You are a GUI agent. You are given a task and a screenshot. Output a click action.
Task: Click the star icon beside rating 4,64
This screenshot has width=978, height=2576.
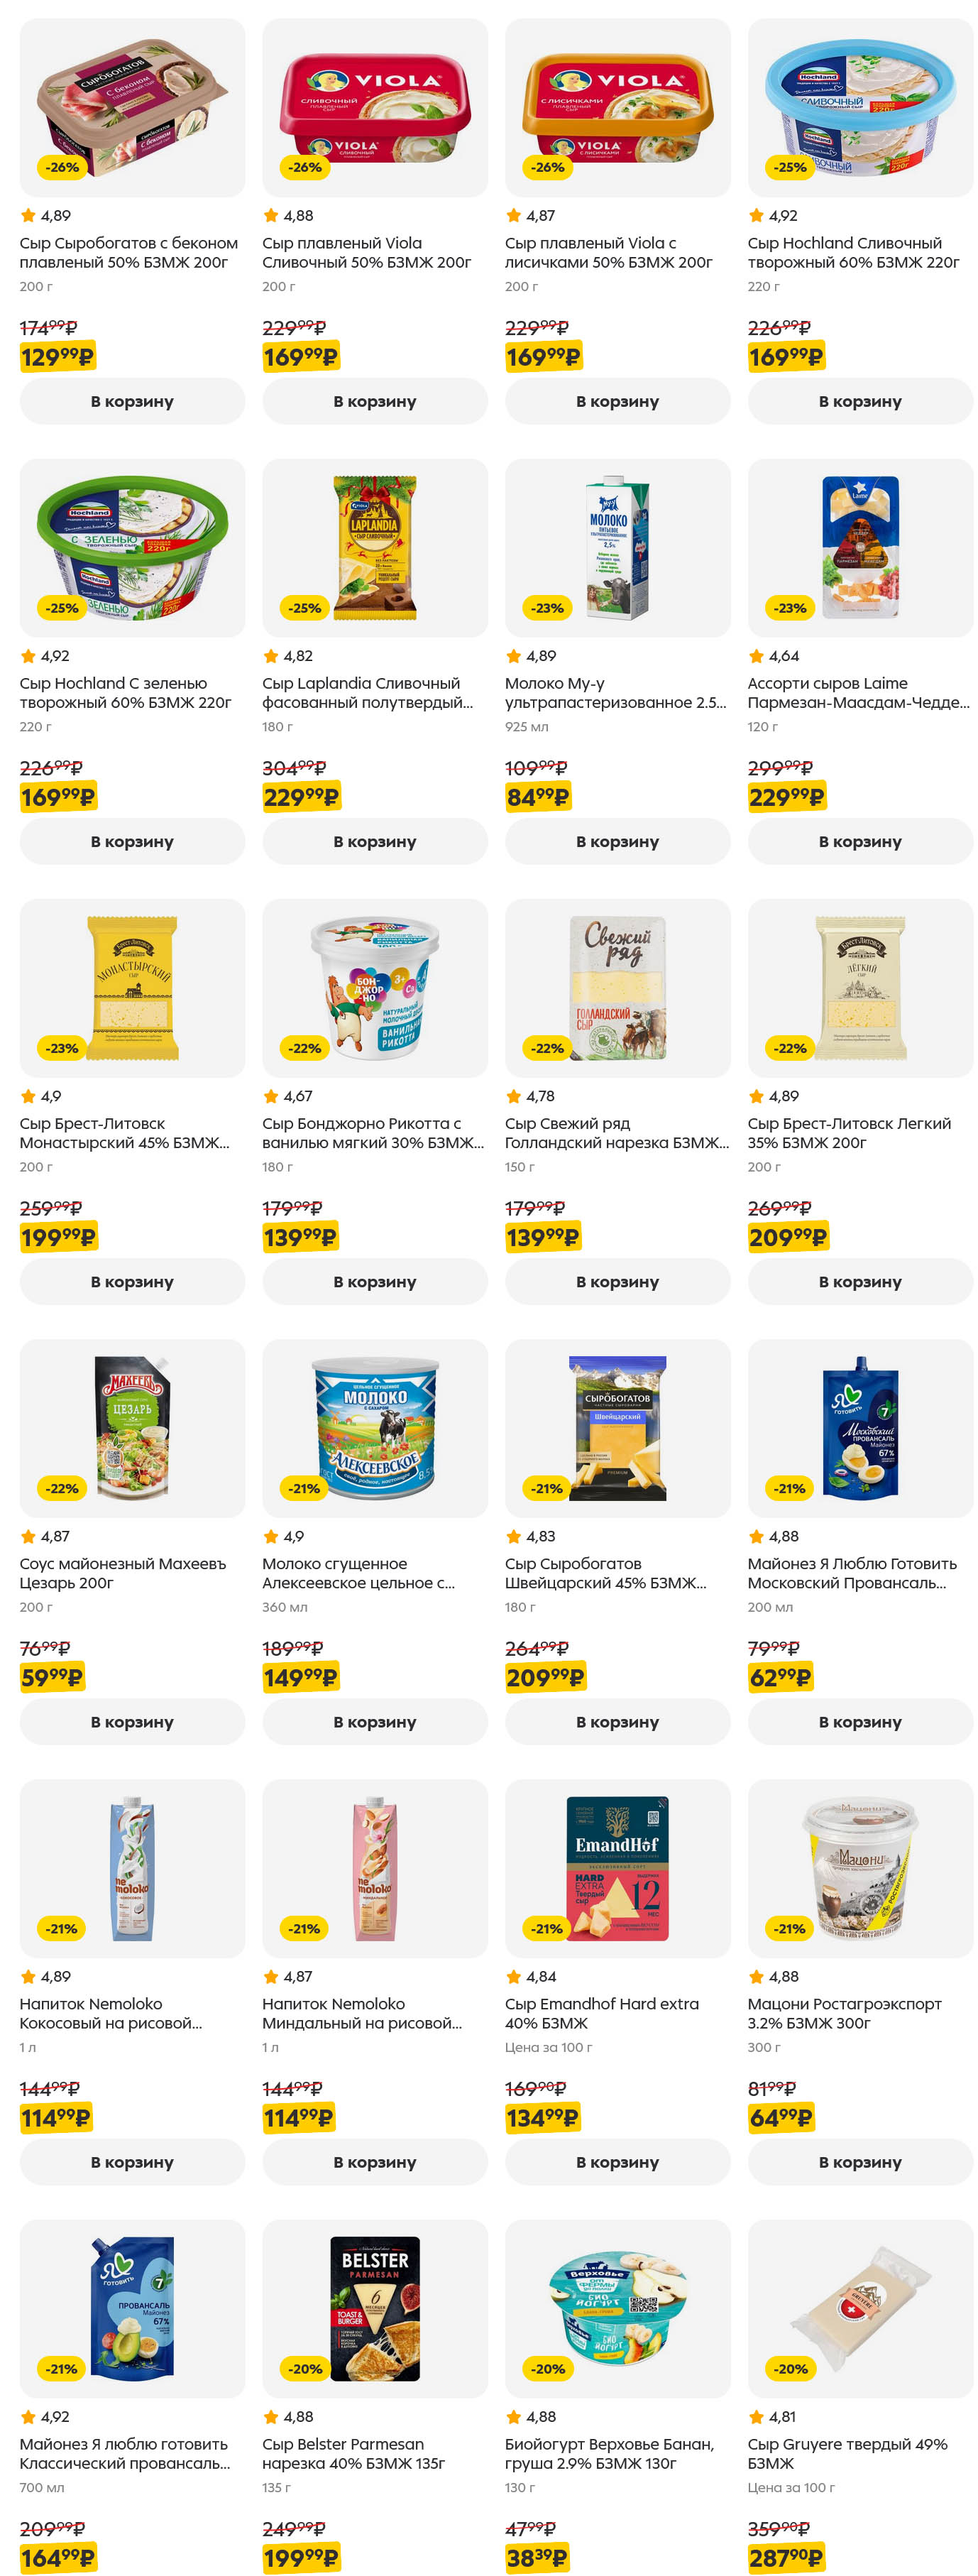click(x=756, y=656)
